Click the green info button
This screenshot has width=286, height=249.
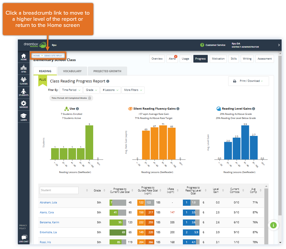(273, 225)
